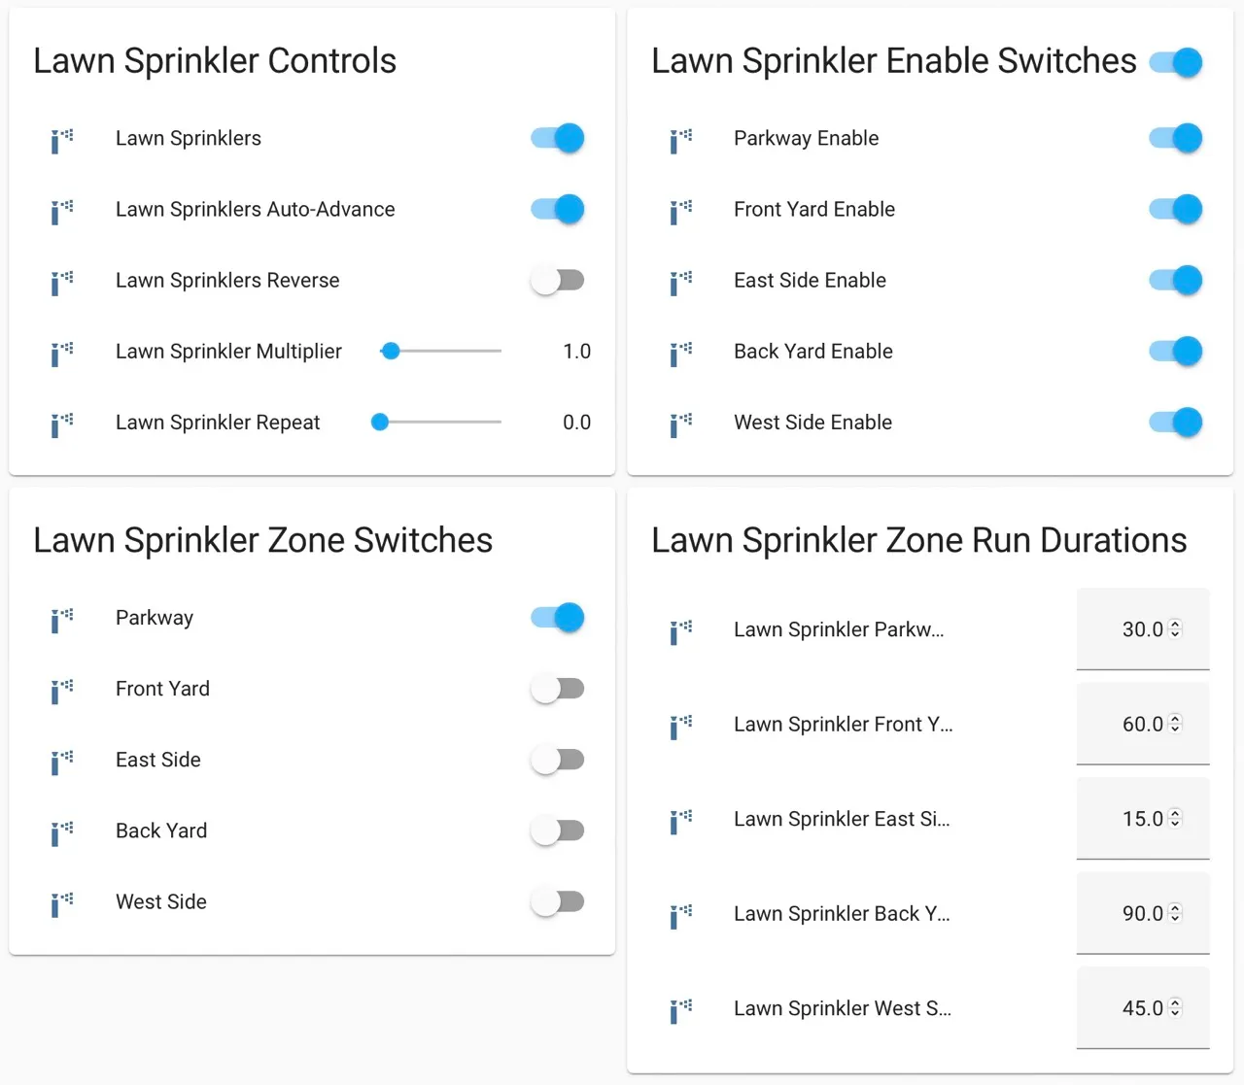This screenshot has height=1085, width=1244.
Task: Click the stepper arrows on West Side duration
Action: 1175,1008
